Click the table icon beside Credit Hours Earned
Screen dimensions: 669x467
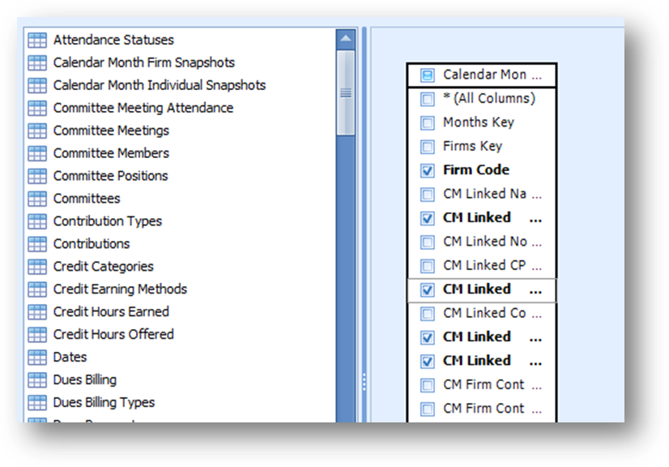(x=37, y=312)
